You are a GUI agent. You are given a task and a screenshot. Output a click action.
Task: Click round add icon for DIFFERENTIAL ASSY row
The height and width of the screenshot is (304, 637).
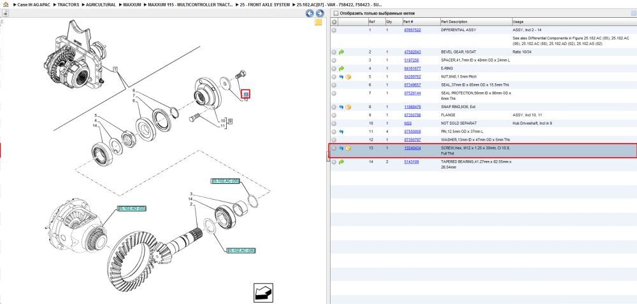pos(334,30)
